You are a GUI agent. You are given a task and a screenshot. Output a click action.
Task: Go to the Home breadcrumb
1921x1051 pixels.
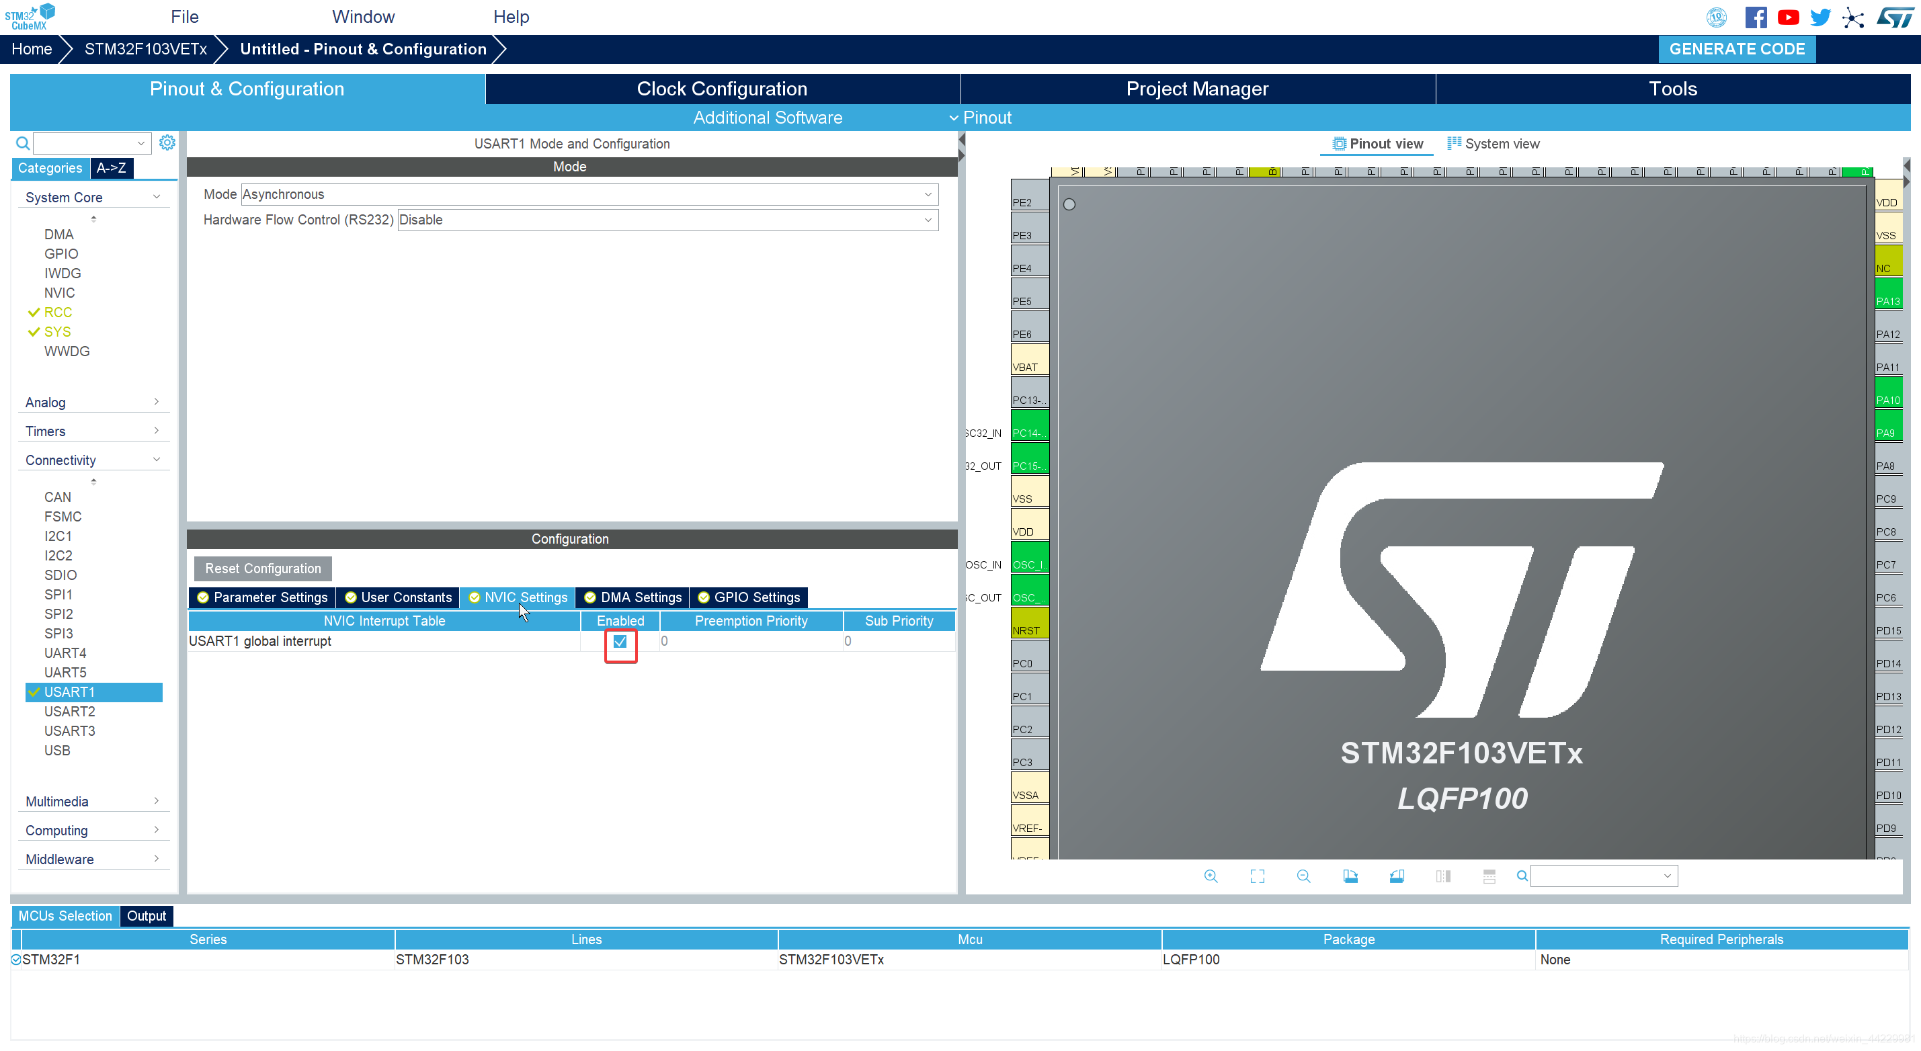tap(32, 49)
